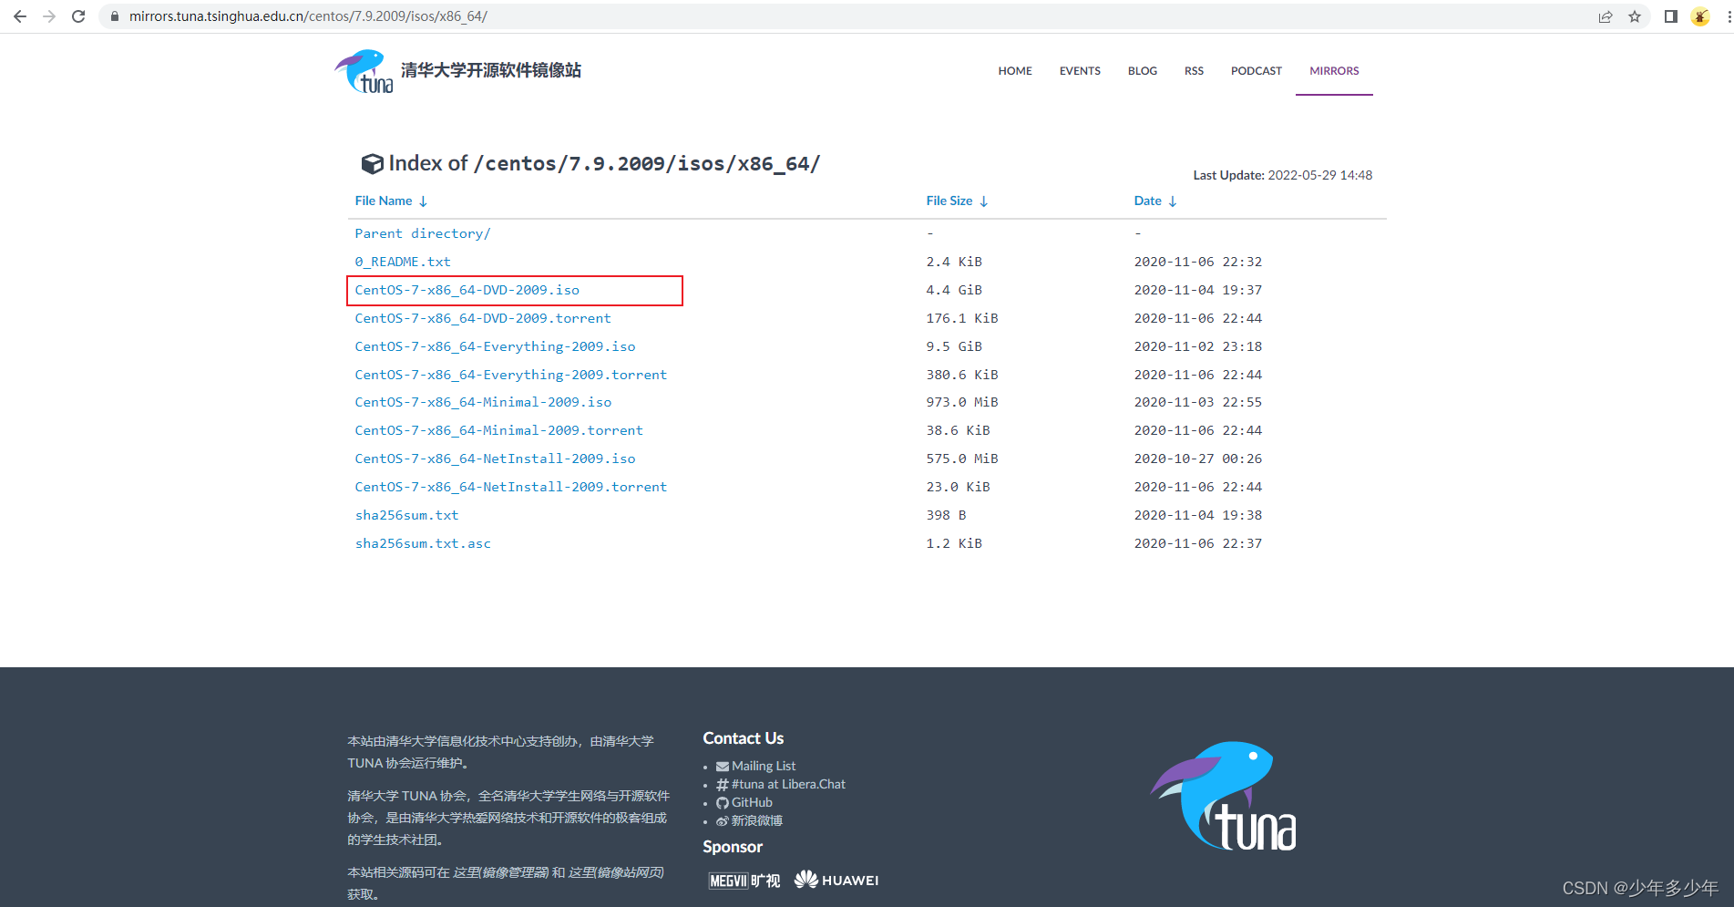Sort by File Size using its arrow
Viewport: 1734px width, 907px height.
pyautogui.click(x=984, y=201)
